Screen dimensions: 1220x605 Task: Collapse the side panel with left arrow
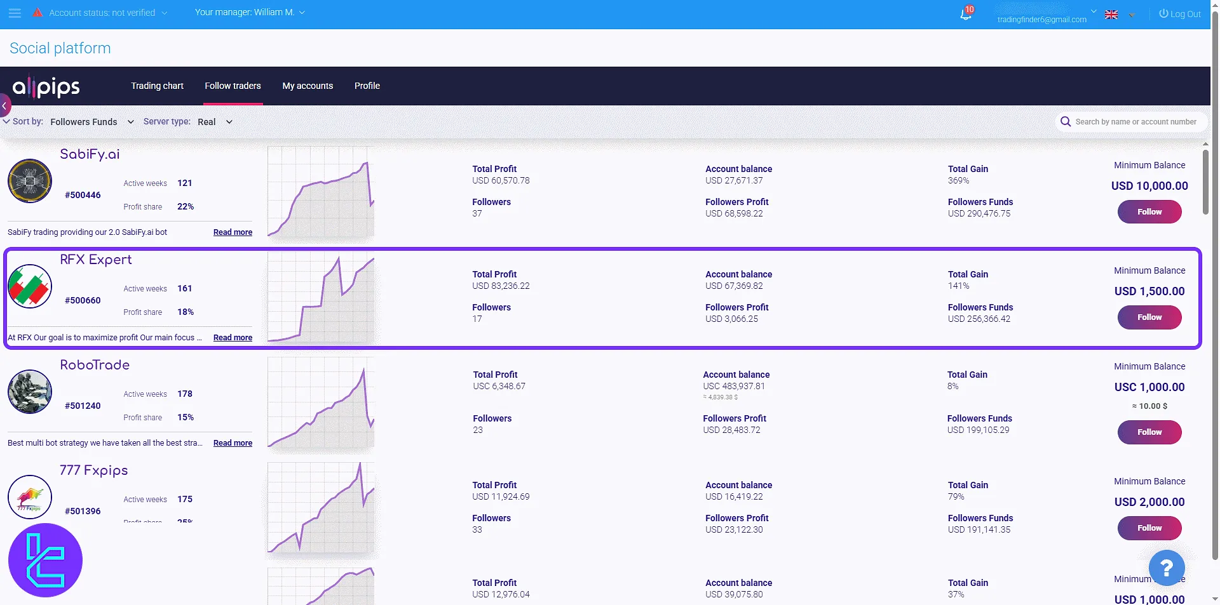click(x=4, y=106)
